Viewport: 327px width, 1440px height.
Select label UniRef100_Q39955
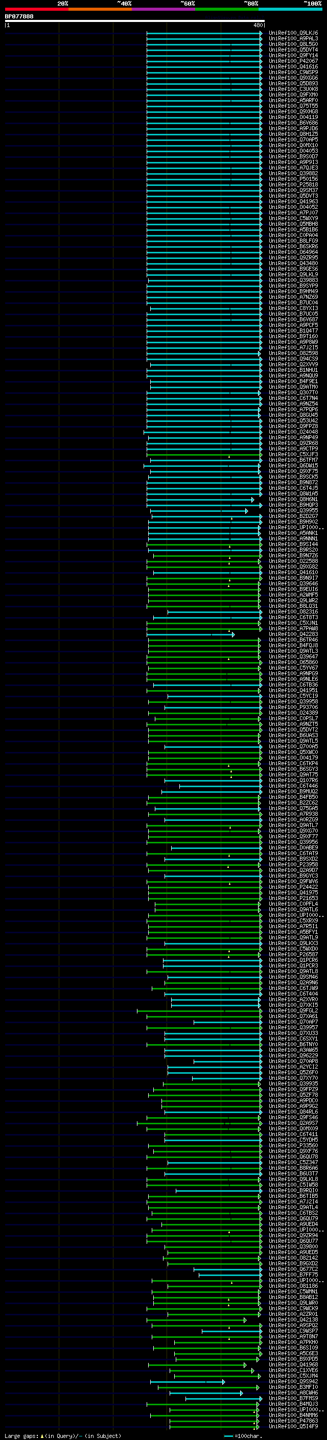[293, 510]
